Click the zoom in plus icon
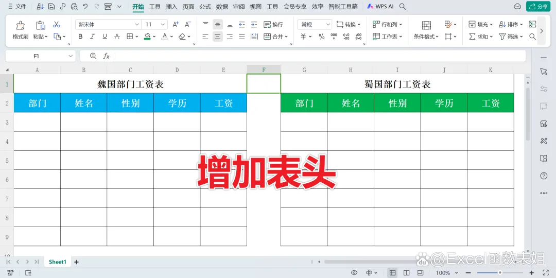The width and height of the screenshot is (556, 278). [x=531, y=272]
